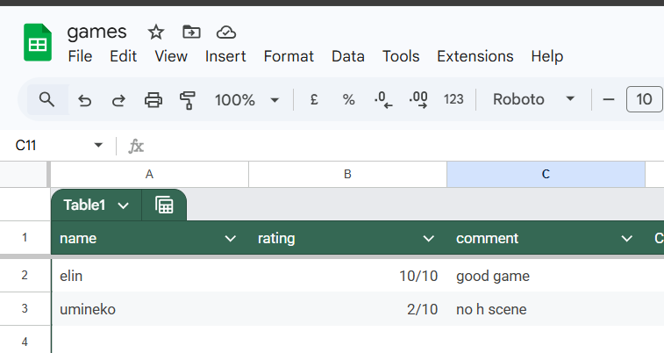The image size is (664, 353).
Task: Move document using the folder icon
Action: tap(191, 32)
